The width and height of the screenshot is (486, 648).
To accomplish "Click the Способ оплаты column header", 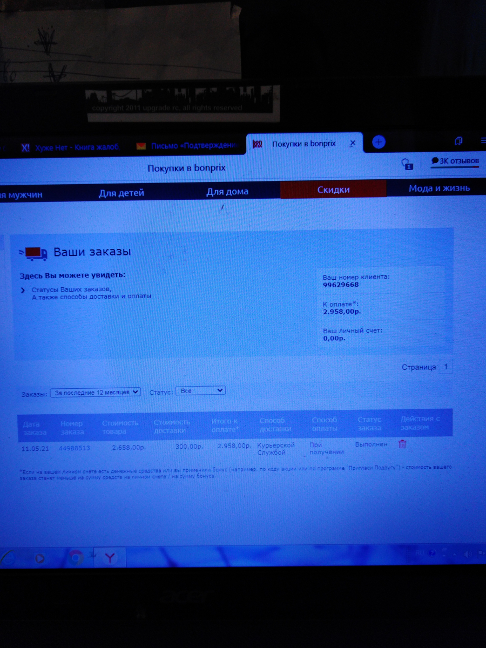I will pyautogui.click(x=325, y=424).
